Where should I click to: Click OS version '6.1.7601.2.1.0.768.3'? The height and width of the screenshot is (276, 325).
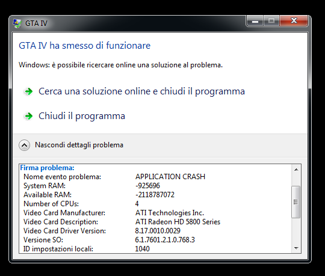click(165, 240)
